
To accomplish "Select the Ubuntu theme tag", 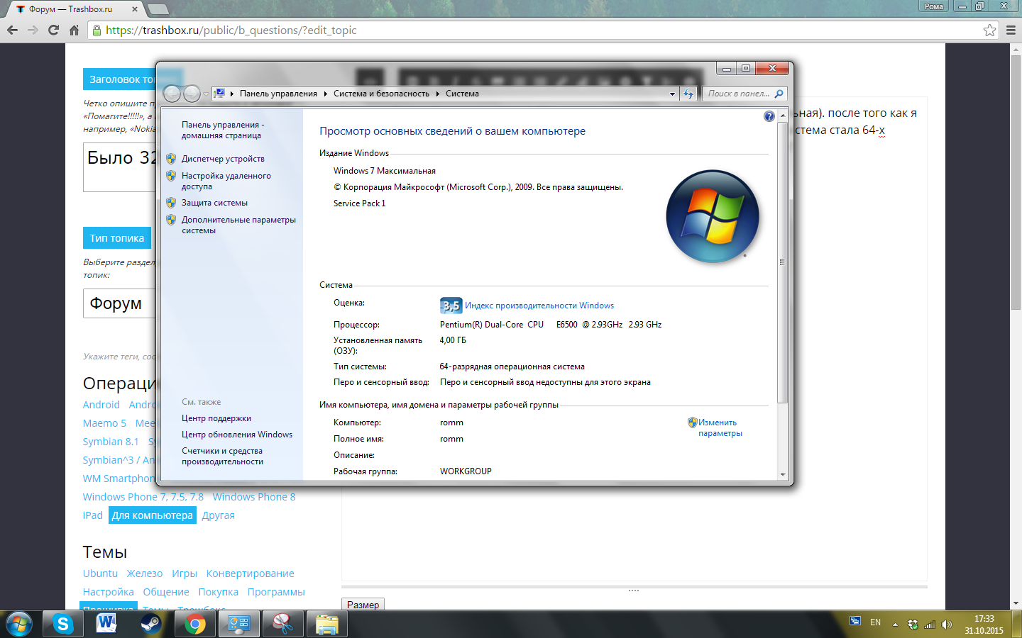I will (x=100, y=573).
